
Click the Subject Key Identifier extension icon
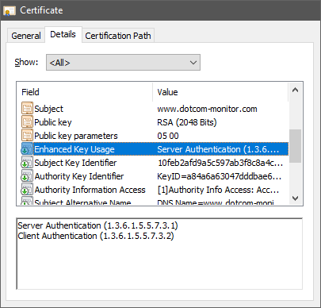tap(27, 163)
